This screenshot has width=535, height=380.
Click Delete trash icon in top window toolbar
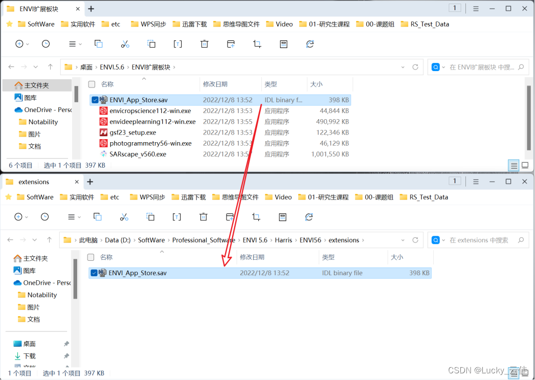pyautogui.click(x=205, y=44)
